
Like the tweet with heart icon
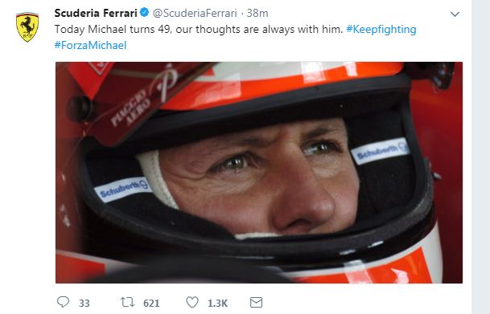[x=192, y=302]
